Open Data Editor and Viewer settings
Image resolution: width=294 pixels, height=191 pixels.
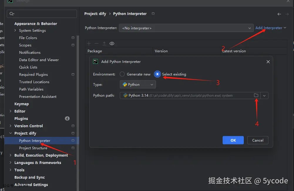click(x=39, y=60)
